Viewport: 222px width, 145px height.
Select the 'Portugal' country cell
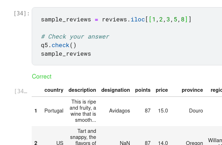pos(54,111)
